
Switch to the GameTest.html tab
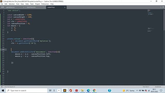point(31,7)
